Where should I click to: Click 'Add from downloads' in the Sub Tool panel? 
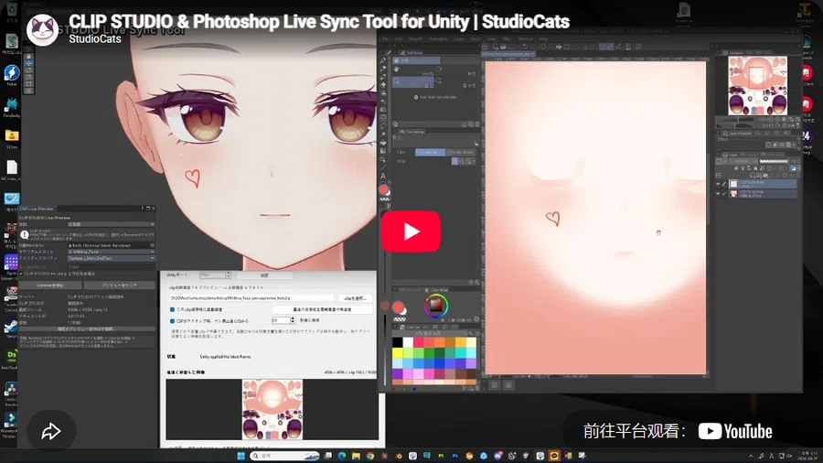click(435, 97)
